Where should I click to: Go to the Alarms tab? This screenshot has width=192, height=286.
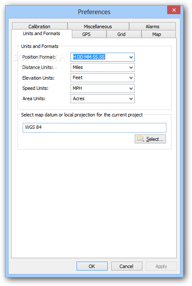(x=152, y=26)
